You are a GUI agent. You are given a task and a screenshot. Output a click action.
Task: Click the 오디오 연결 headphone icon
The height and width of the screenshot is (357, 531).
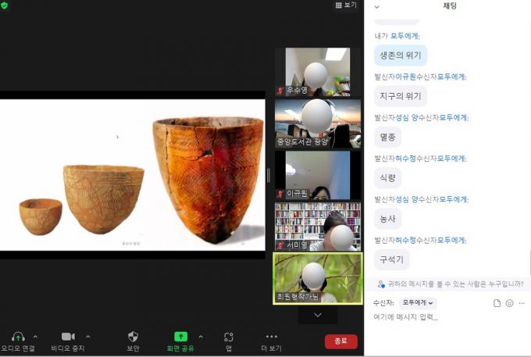pyautogui.click(x=19, y=336)
